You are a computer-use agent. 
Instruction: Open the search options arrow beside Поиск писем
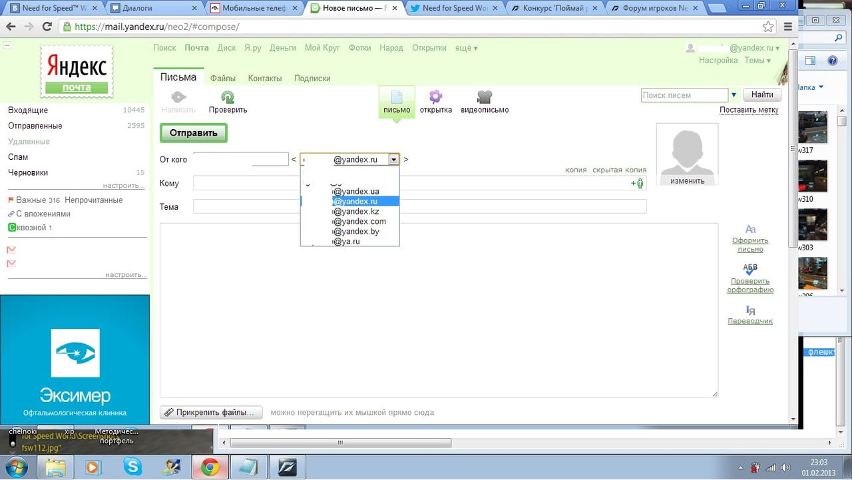(734, 95)
